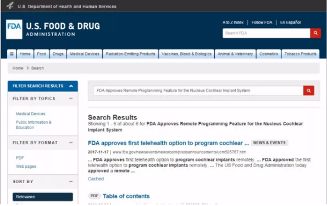The width and height of the screenshot is (327, 206).
Task: Open the Cached link
Action: click(x=96, y=179)
